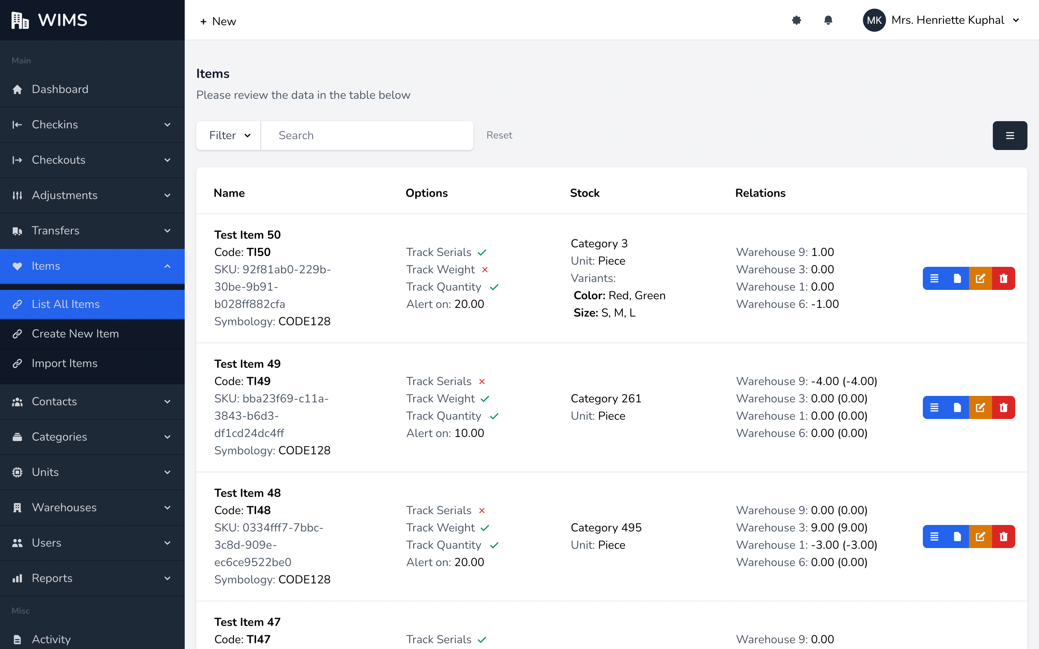Open notifications bell icon
This screenshot has height=649, width=1039.
point(828,20)
